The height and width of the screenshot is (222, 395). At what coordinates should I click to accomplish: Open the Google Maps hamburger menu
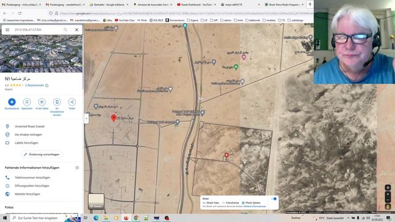coord(7,30)
